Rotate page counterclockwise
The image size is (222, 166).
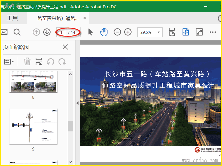[x=51, y=62]
